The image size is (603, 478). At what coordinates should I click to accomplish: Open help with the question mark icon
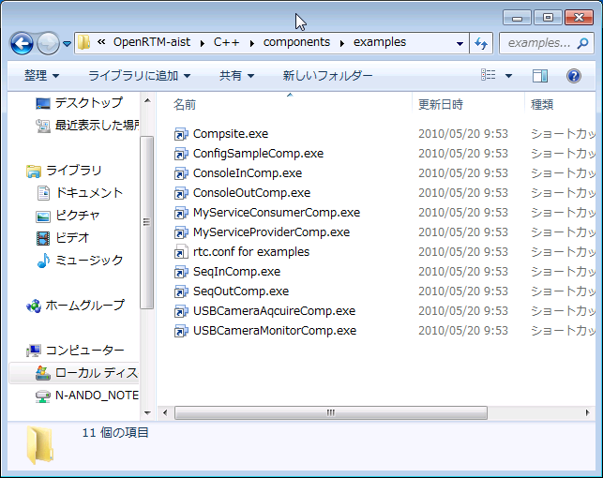point(573,76)
